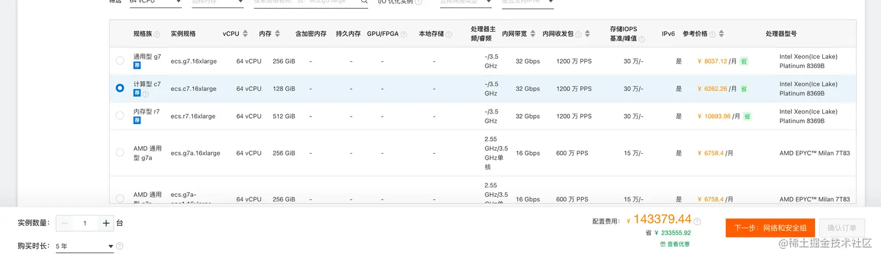Click the search magnifier icon in spec search box
Screen dimensions: 881x258
click(x=364, y=2)
